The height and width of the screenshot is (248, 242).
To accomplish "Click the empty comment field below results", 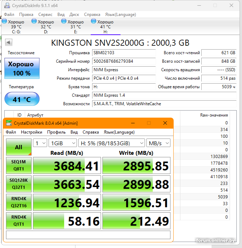I will 88,235.
